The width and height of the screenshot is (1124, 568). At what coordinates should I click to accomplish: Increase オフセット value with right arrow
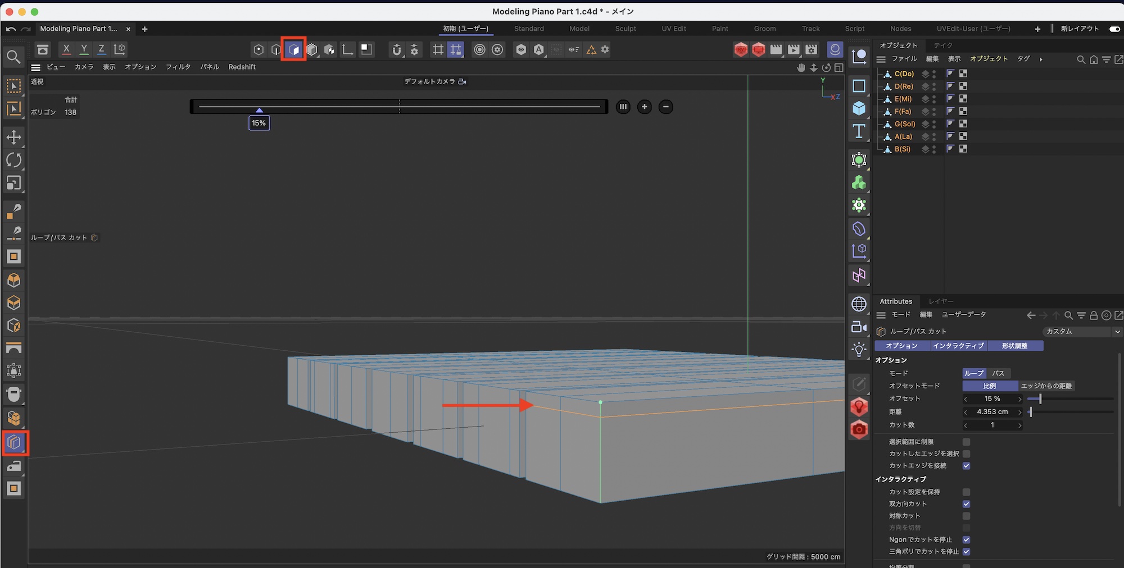1019,399
